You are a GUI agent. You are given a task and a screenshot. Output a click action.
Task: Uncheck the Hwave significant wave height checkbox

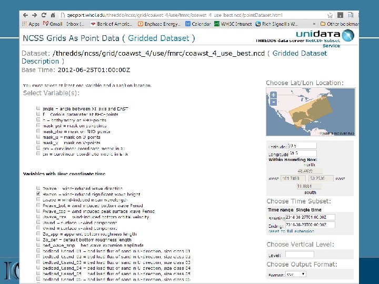(x=38, y=194)
